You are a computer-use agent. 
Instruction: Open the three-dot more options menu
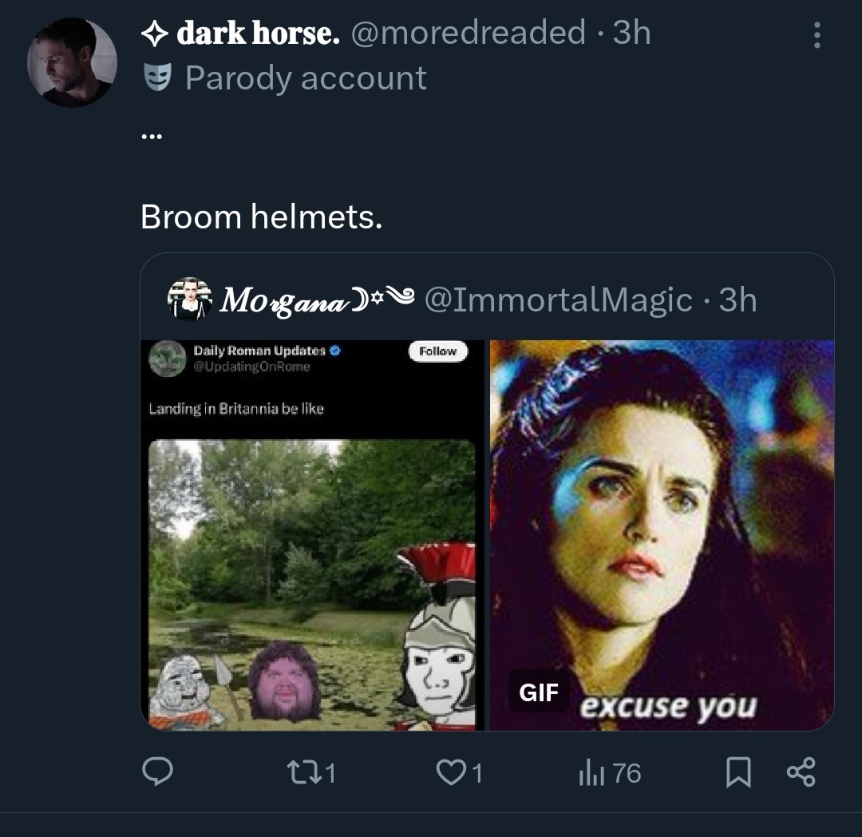[x=816, y=35]
